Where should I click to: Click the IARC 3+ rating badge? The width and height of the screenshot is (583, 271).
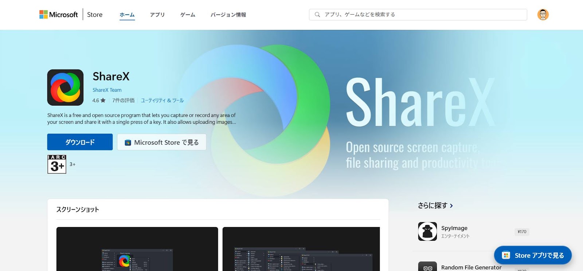[x=57, y=164]
